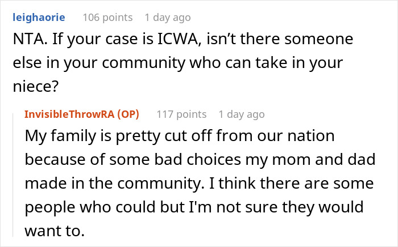
Task: Open leighaorie's user profile
Action: pos(39,18)
